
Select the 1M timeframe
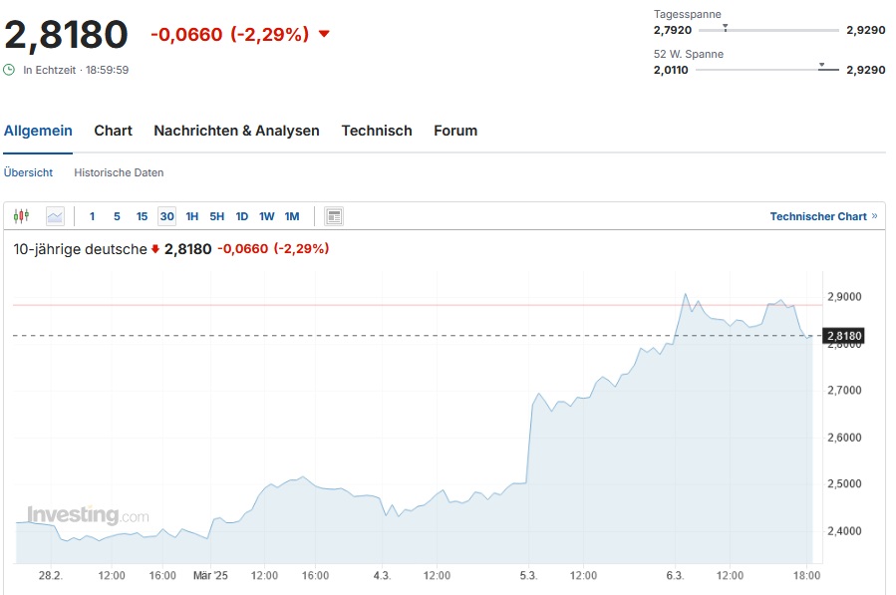point(292,216)
